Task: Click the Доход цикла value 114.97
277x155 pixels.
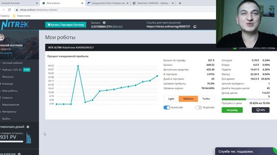Action: pyautogui.click(x=266, y=93)
